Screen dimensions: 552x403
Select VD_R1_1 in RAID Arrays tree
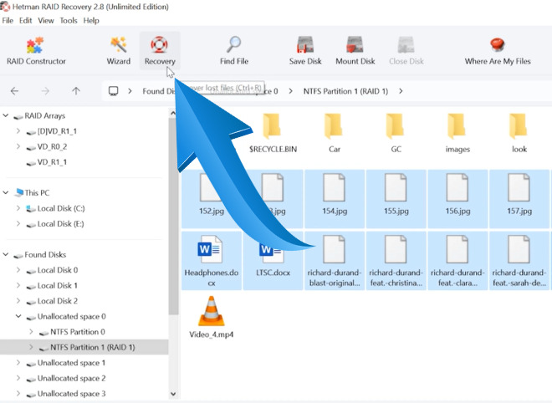click(x=52, y=162)
